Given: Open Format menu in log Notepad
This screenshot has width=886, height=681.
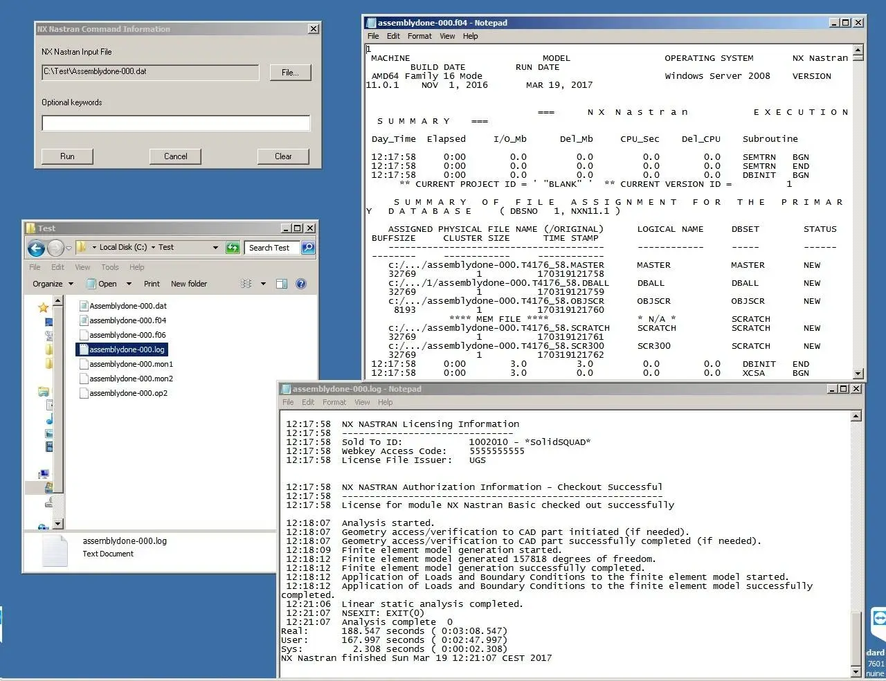Looking at the screenshot, I should (x=334, y=402).
